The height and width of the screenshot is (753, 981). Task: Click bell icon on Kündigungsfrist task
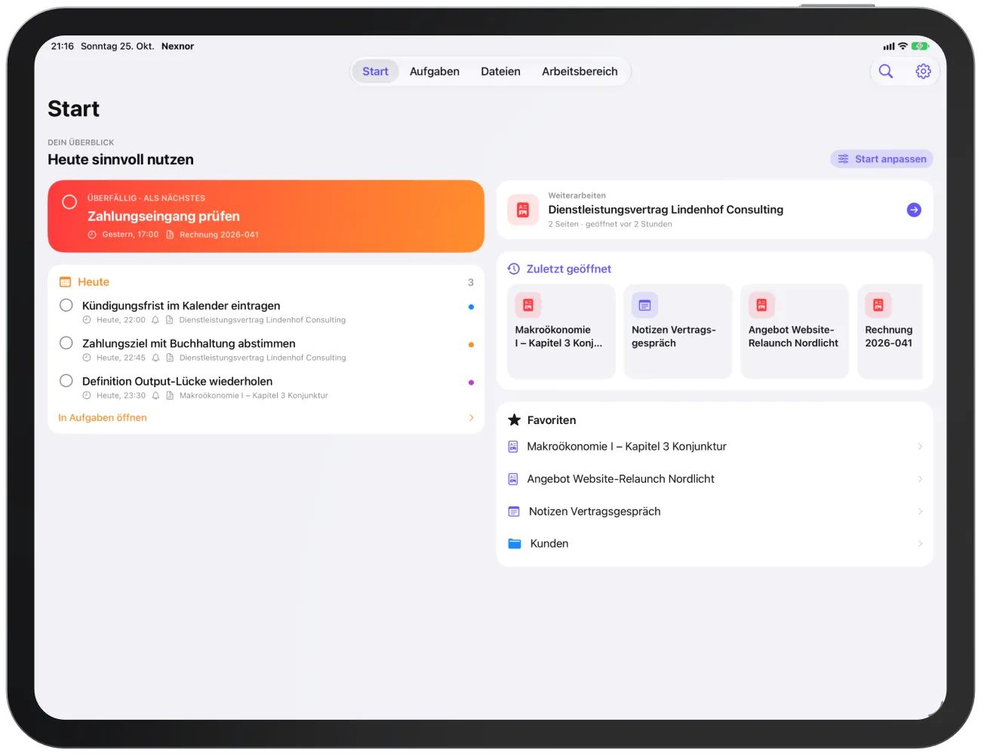tap(155, 320)
